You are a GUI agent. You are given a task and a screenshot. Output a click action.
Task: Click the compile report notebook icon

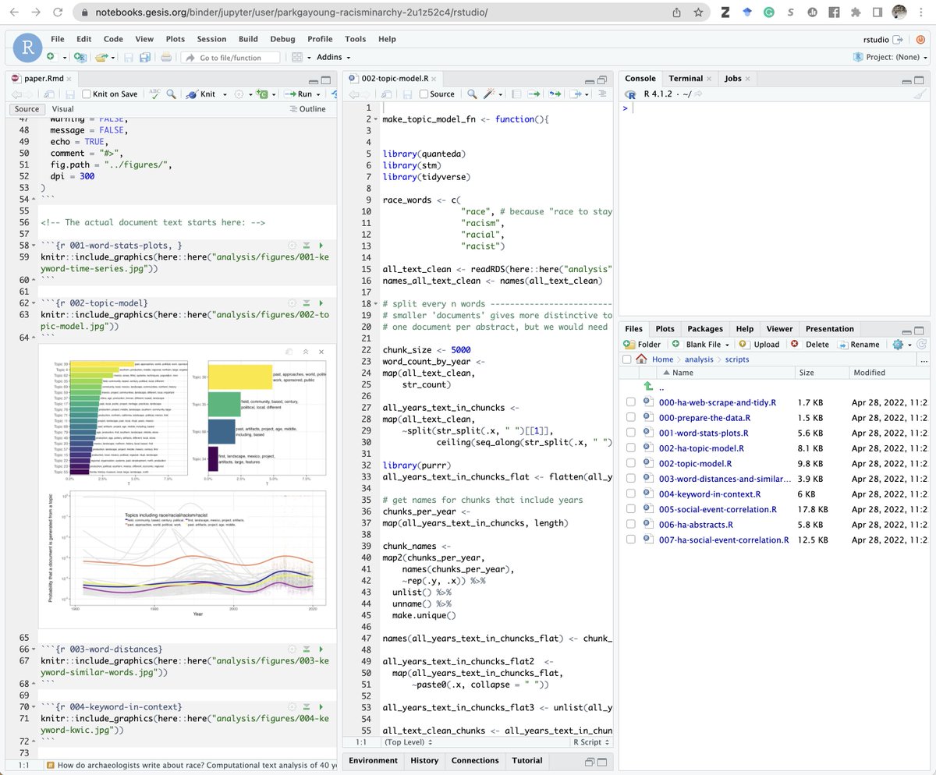[x=516, y=94]
